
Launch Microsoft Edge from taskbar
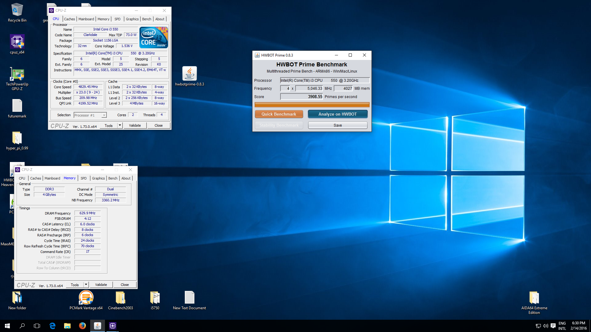click(x=52, y=326)
